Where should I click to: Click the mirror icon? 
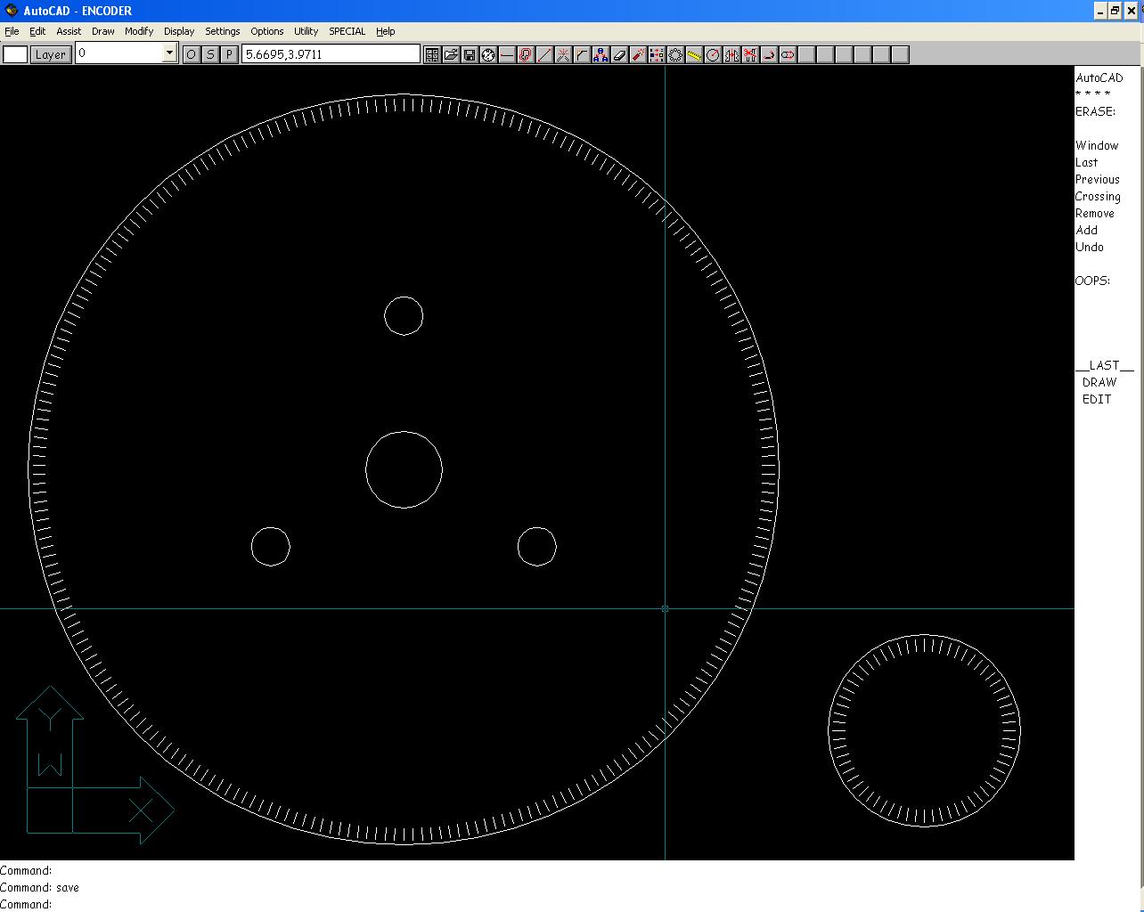click(731, 54)
